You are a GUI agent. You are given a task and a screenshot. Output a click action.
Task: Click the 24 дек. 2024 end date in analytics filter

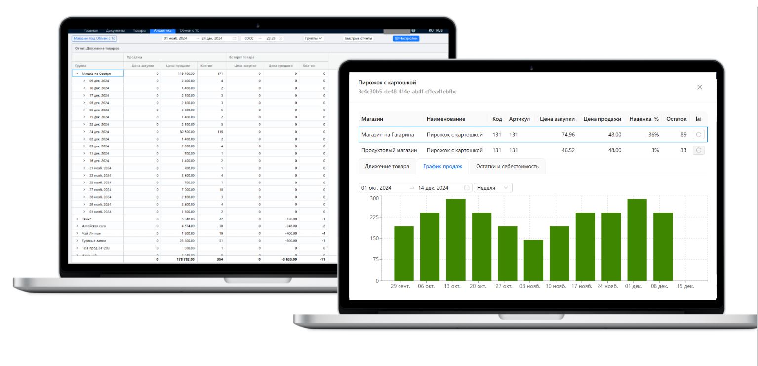212,38
